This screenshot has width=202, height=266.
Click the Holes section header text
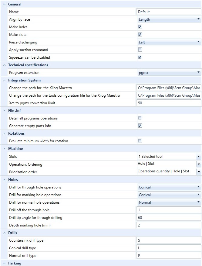pos(13,180)
